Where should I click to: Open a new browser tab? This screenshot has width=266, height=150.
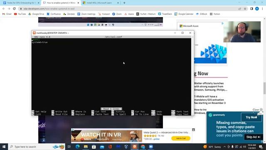124,3
